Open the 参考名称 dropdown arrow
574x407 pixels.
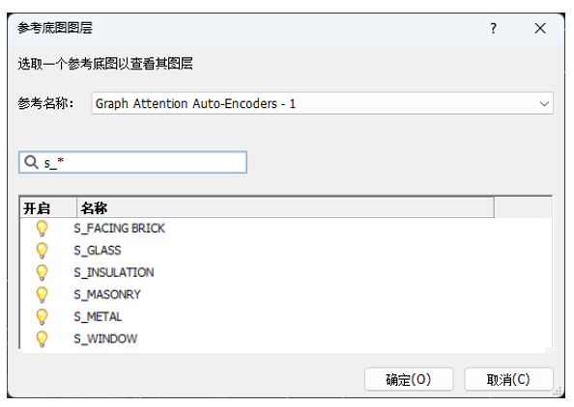tap(544, 104)
